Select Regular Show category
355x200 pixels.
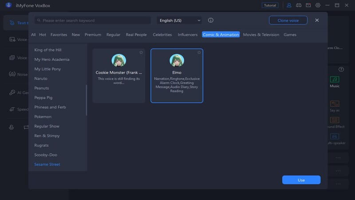click(47, 126)
